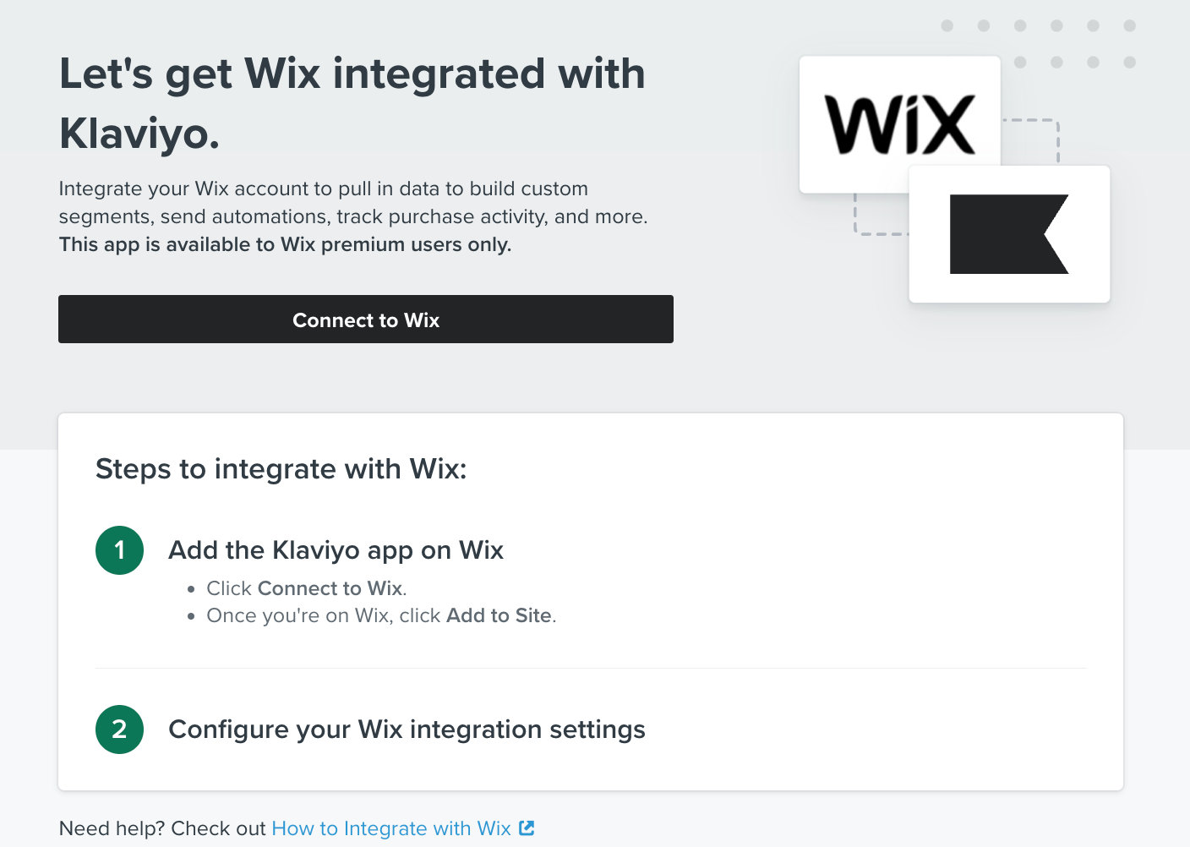
Task: Select the Steps to integrate with Wix heading
Action: coord(281,469)
